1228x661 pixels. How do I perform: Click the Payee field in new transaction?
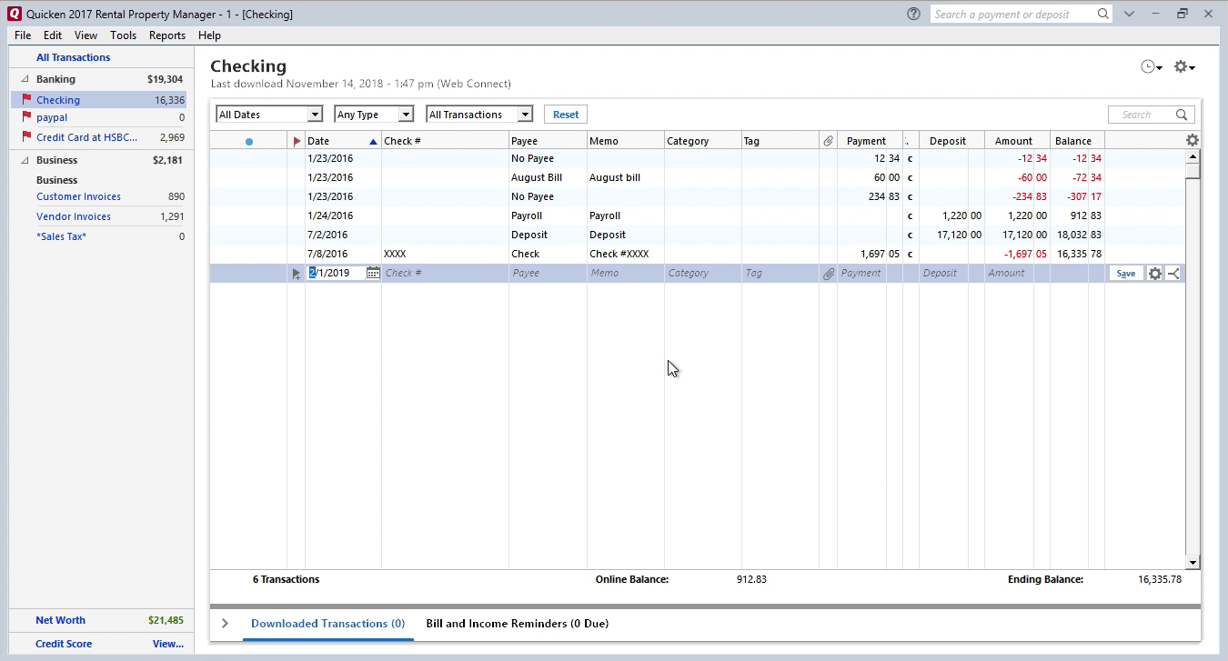[548, 273]
